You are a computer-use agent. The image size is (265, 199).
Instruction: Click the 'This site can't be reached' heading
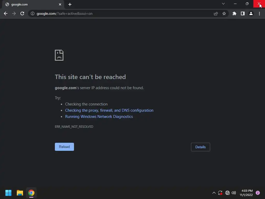point(90,77)
